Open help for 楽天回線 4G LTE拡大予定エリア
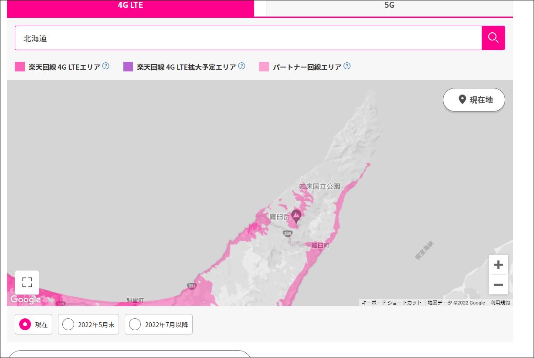Image resolution: width=534 pixels, height=358 pixels. click(x=241, y=66)
